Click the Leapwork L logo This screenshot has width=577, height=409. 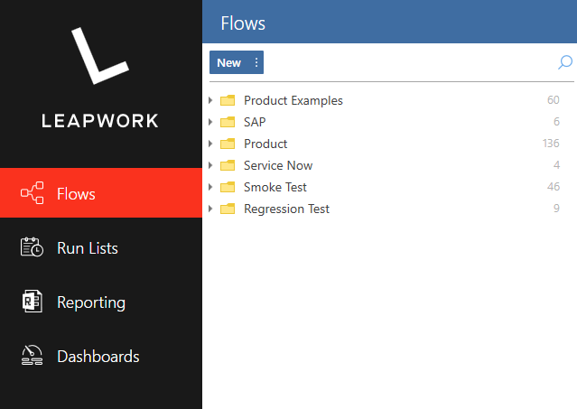click(x=99, y=56)
